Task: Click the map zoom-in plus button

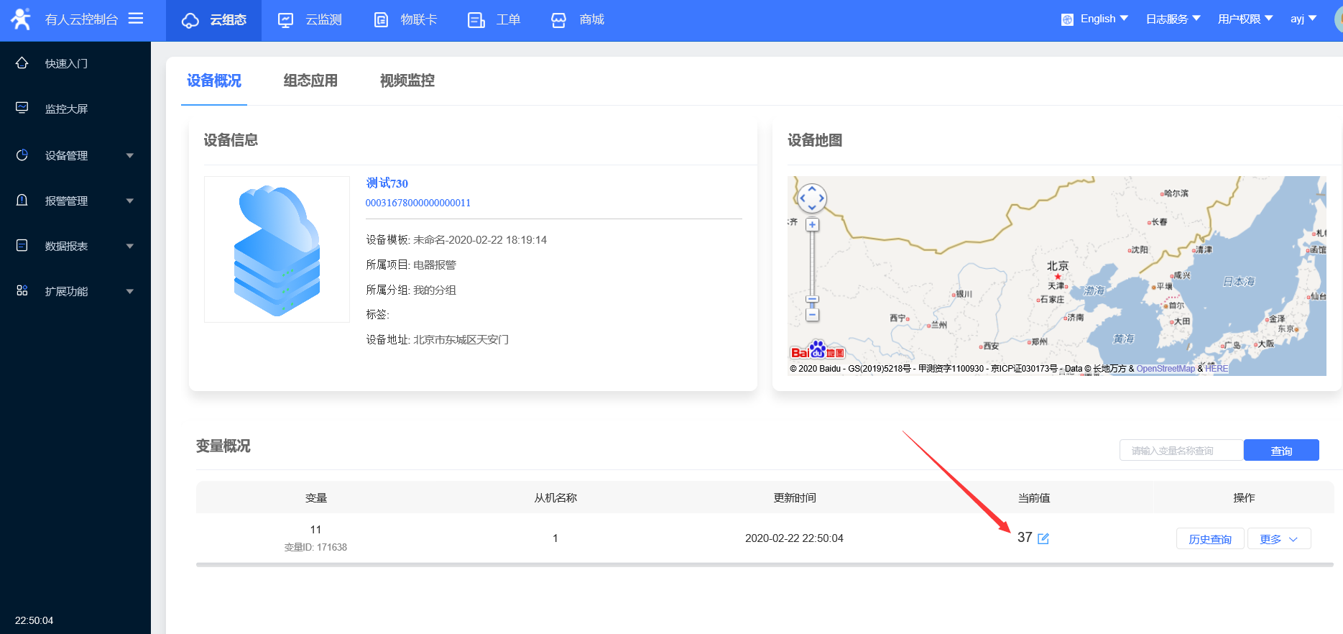Action: click(812, 225)
